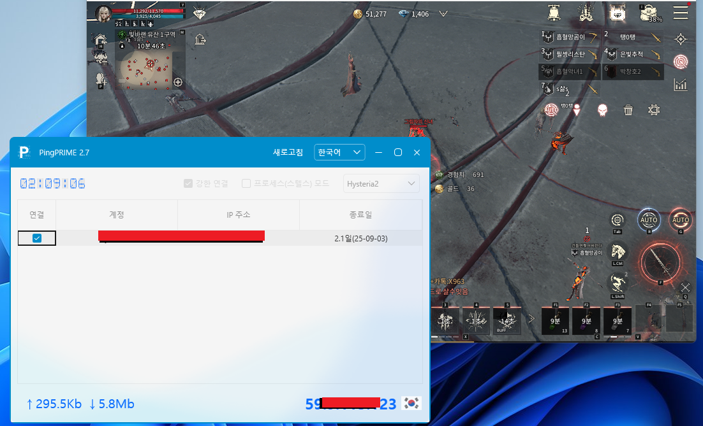Open the gear settings icon under party list

654,110
